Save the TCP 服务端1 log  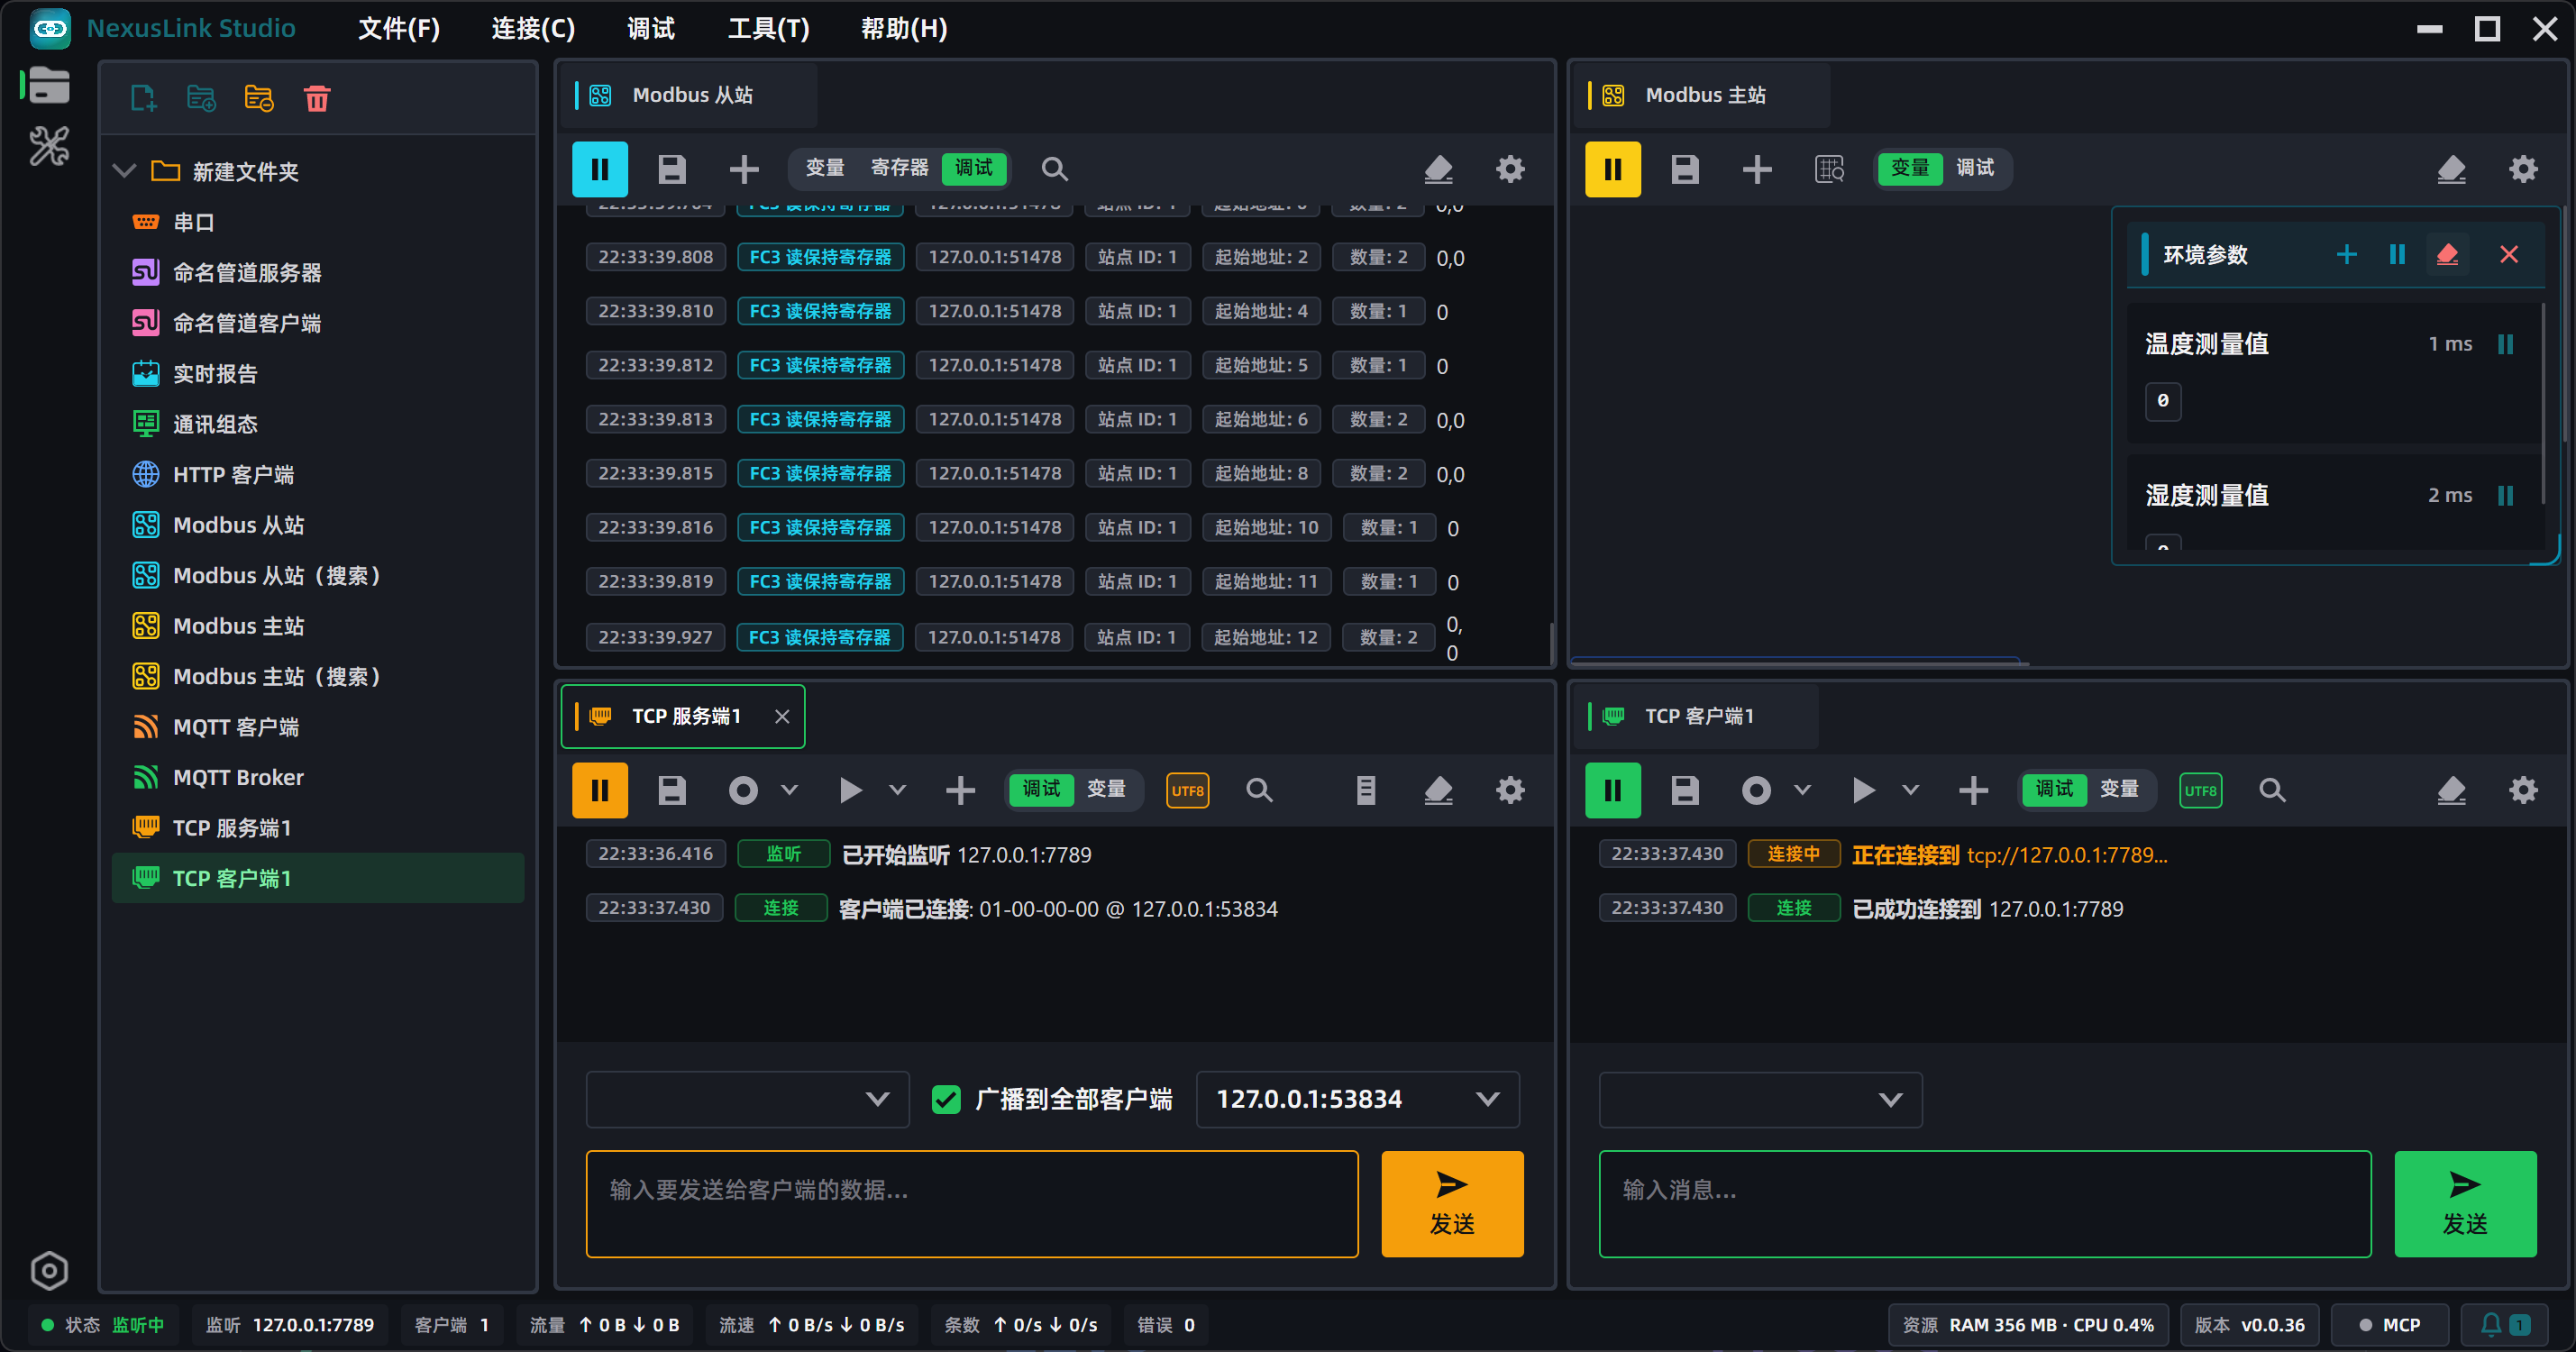(672, 790)
